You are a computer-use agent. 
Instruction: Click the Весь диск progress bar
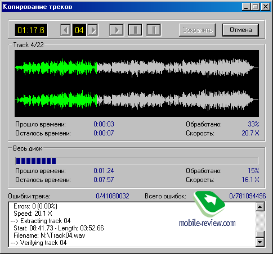(x=137, y=161)
